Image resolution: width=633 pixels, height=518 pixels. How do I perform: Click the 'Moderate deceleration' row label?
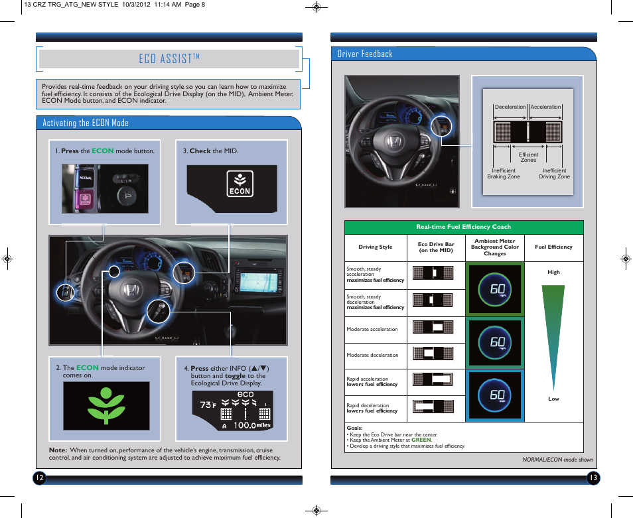click(x=372, y=355)
